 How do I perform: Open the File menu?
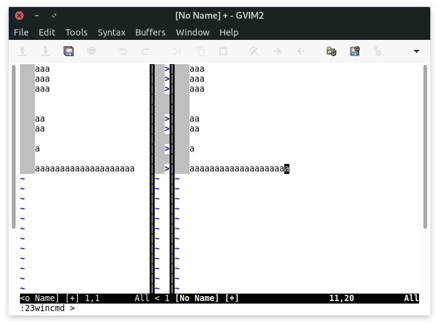coord(21,32)
